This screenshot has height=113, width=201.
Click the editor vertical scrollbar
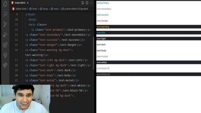point(94,53)
